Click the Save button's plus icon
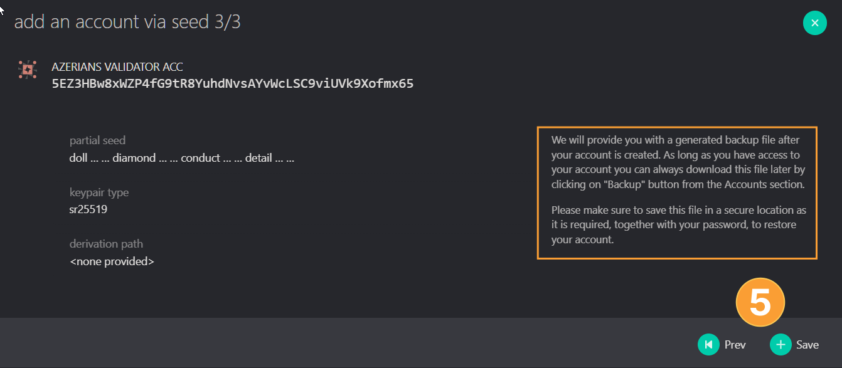 pyautogui.click(x=781, y=344)
